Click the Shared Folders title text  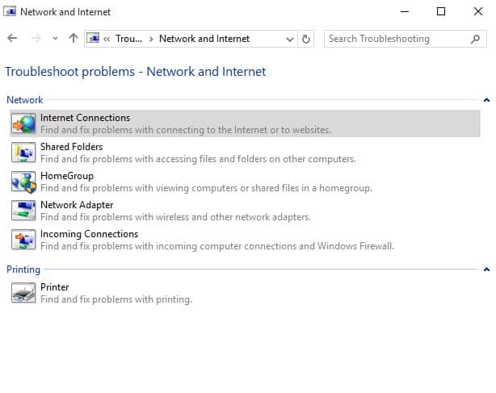(71, 147)
